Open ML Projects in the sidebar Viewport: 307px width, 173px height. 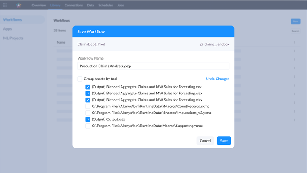(13, 38)
